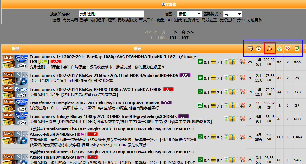The height and width of the screenshot is (164, 306).
Task: Sort by comments count header icon
Action: 250,49
